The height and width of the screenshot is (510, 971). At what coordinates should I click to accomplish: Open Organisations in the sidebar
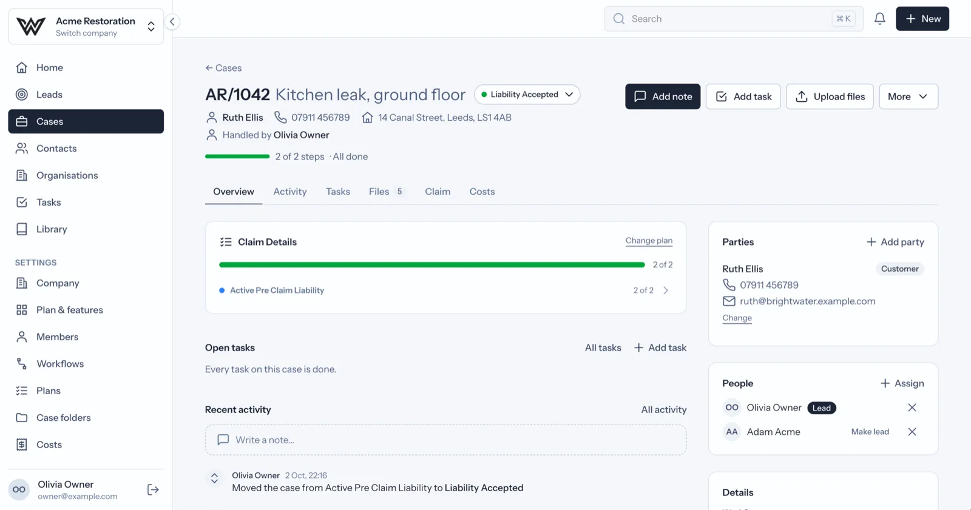click(86, 175)
